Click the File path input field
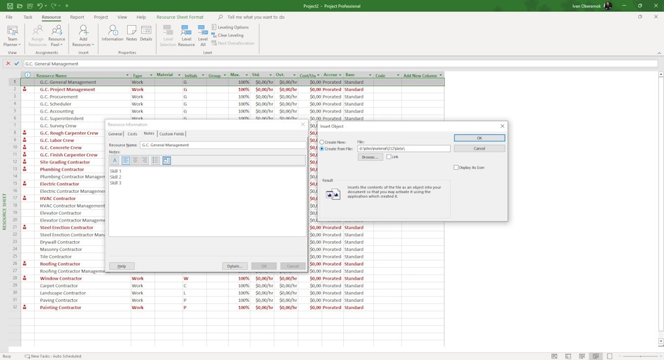Viewport: 664px width, 360px height. pyautogui.click(x=403, y=149)
